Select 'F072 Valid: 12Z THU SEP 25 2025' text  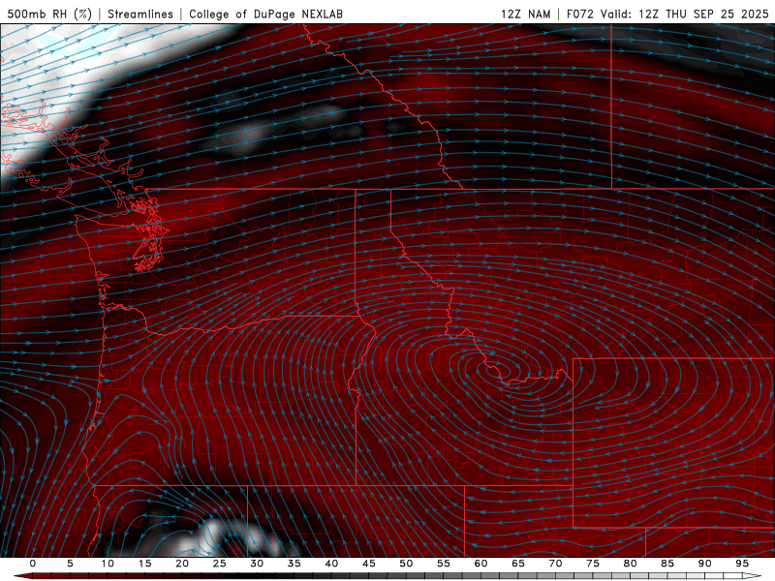[x=667, y=15]
